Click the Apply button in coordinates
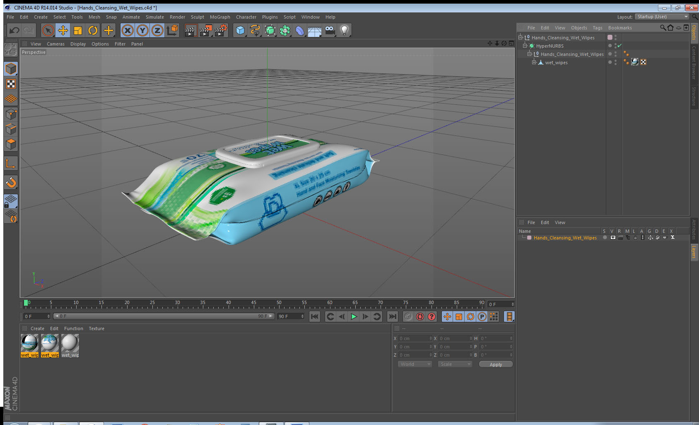Viewport: 699px width, 425px height. point(496,365)
